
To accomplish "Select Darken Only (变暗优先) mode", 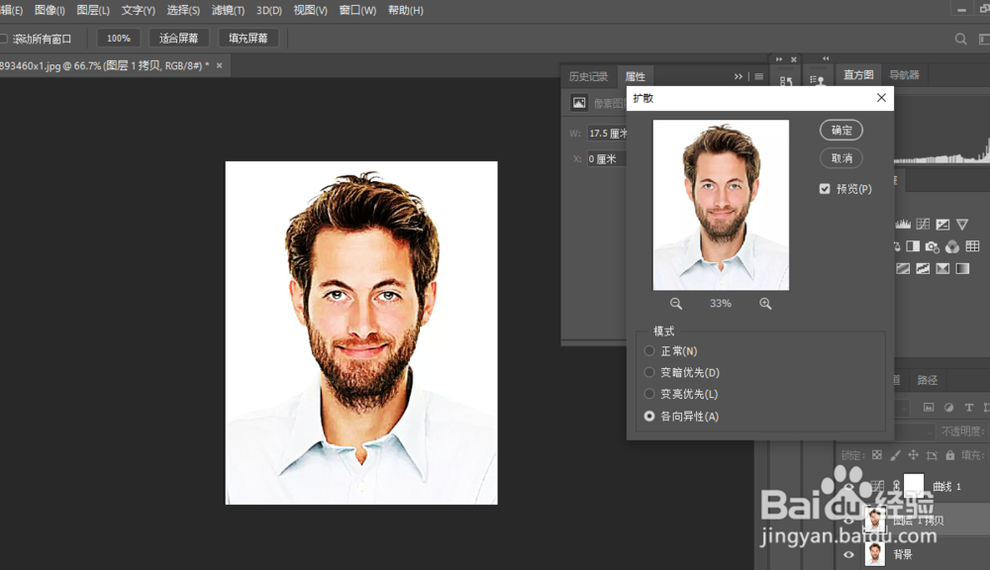I will pyautogui.click(x=649, y=372).
